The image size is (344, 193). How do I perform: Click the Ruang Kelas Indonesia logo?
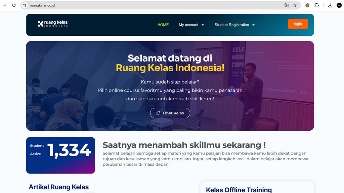53,24
